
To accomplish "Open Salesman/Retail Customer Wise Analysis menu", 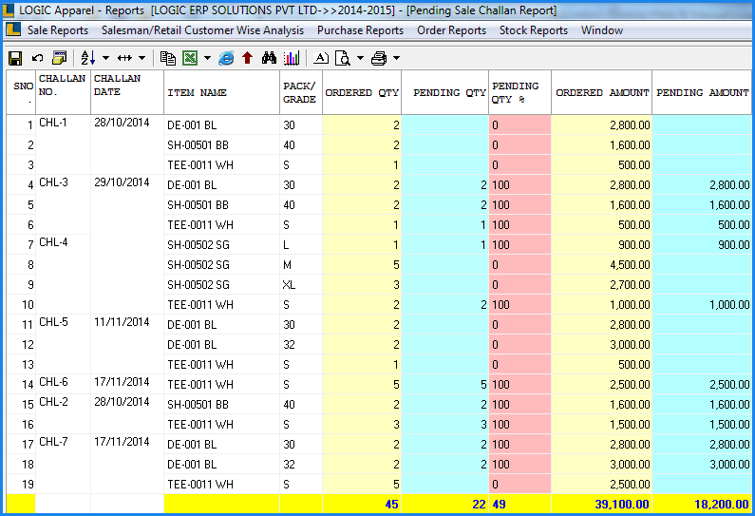I will pyautogui.click(x=202, y=30).
